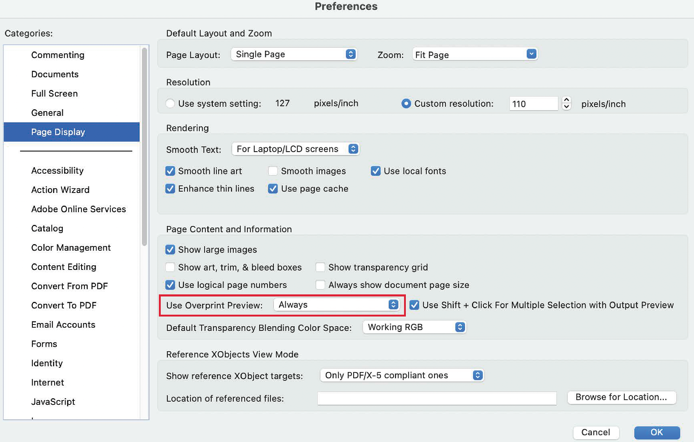Enable Smooth images checkbox
The image size is (694, 442).
(273, 171)
